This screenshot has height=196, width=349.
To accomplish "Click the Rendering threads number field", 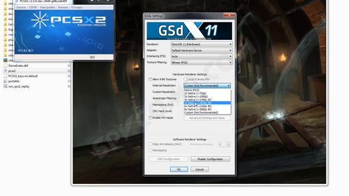I will click(222, 144).
